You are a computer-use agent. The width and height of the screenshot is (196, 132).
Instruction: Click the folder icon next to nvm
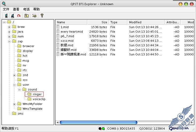click(x=14, y=36)
